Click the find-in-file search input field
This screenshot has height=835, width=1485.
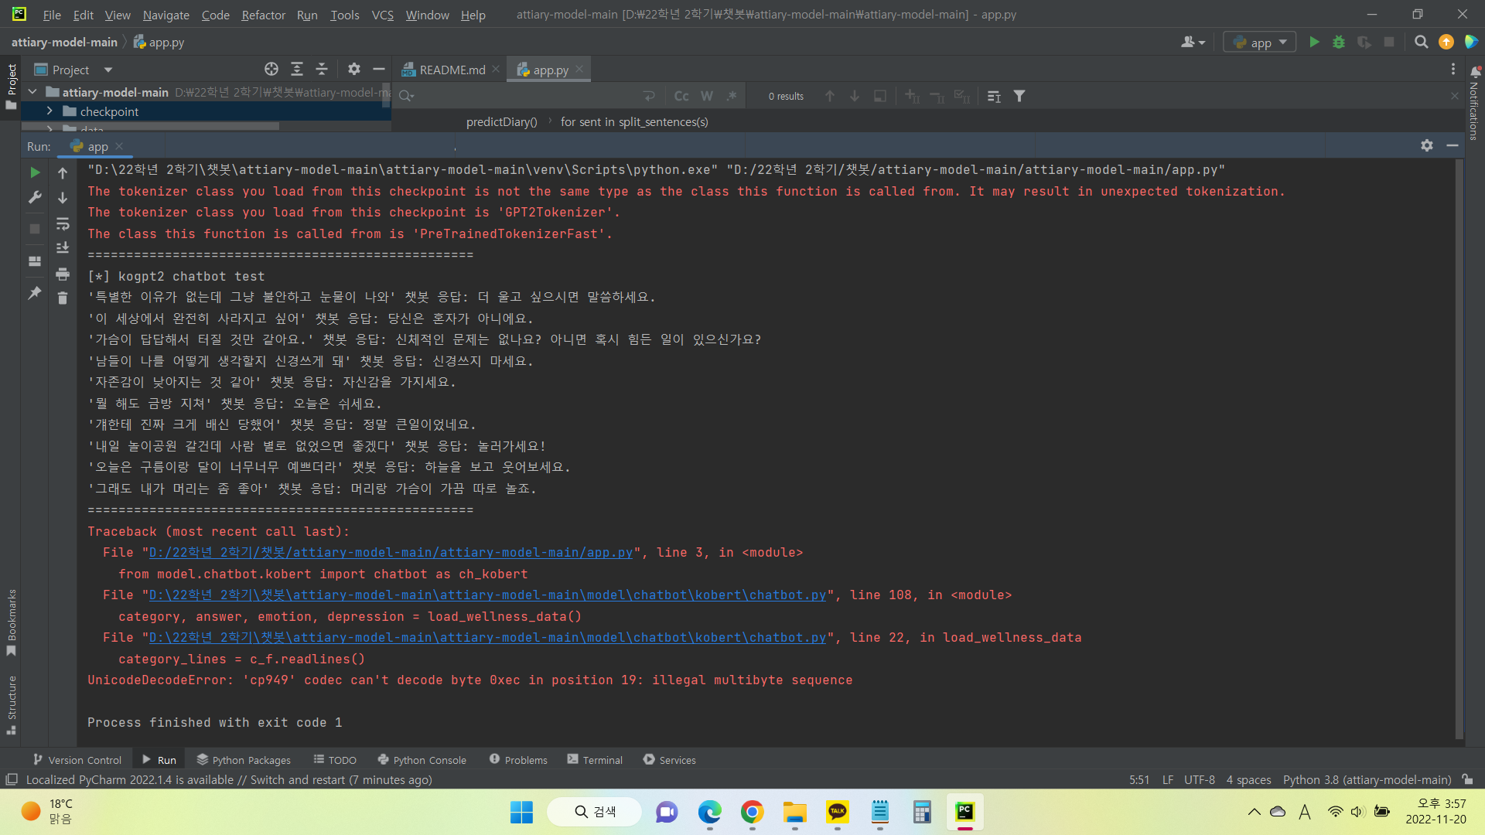(x=526, y=96)
